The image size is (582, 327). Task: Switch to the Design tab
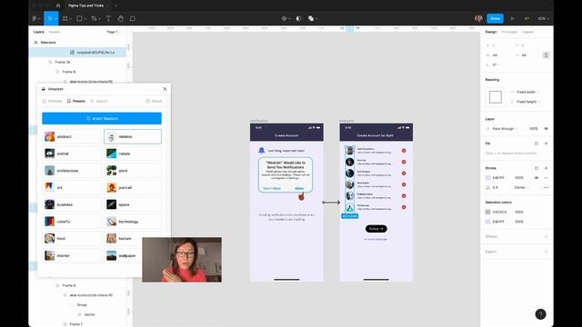(491, 32)
